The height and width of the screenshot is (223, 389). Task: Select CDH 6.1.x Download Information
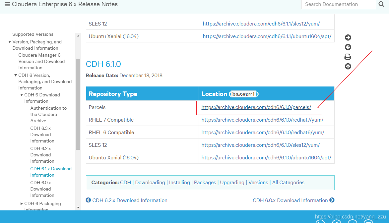point(51,172)
